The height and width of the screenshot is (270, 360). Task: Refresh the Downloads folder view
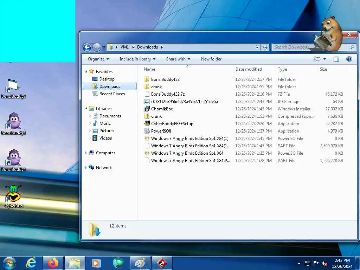tap(265, 47)
